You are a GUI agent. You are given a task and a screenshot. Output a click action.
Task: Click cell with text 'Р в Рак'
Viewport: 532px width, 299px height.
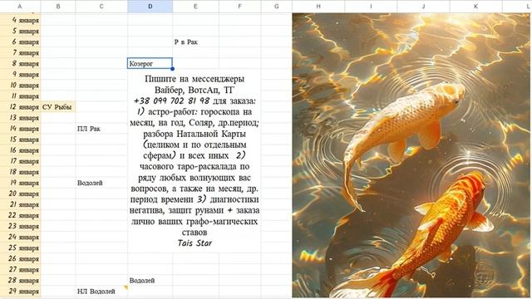(x=196, y=42)
